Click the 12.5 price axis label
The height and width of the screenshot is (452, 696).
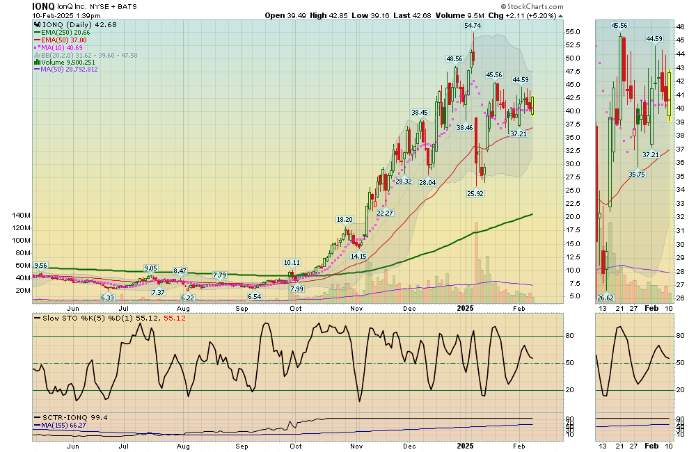573,257
